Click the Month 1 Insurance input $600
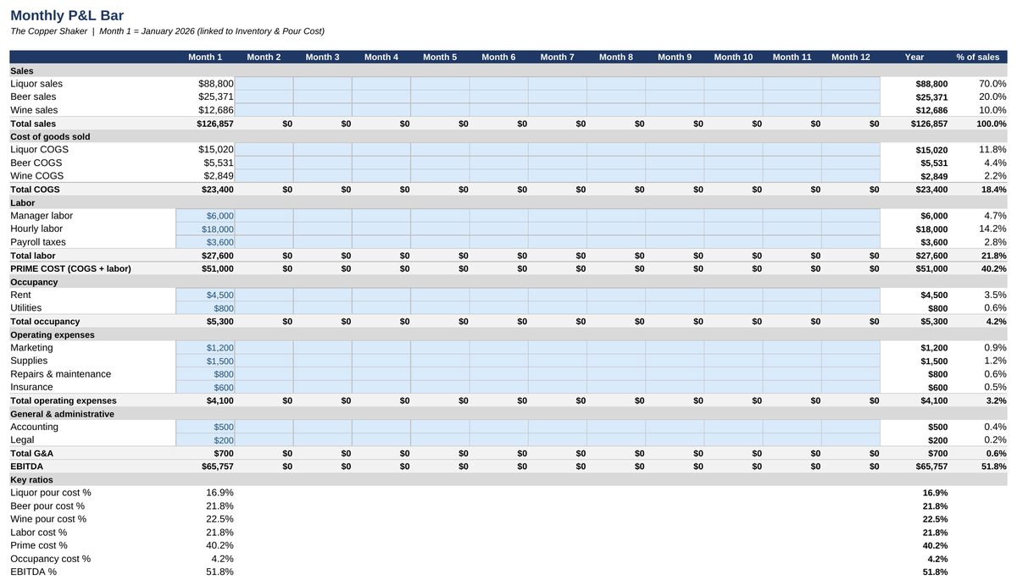 click(205, 388)
